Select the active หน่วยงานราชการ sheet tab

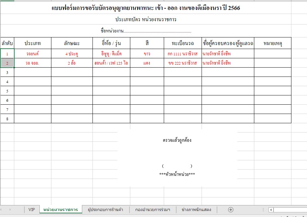(61, 209)
